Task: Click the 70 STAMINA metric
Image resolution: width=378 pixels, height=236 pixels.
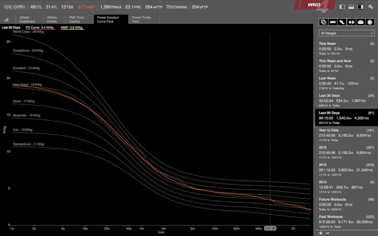Action: click(x=177, y=7)
